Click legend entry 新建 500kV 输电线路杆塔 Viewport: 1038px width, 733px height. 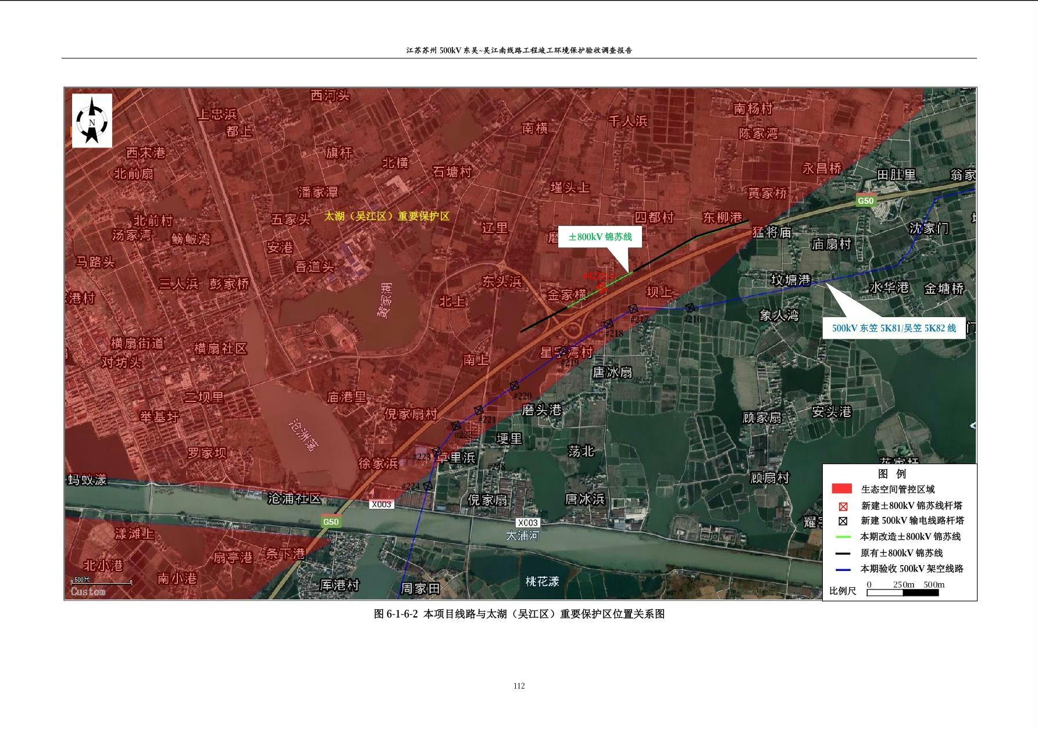pos(912,521)
